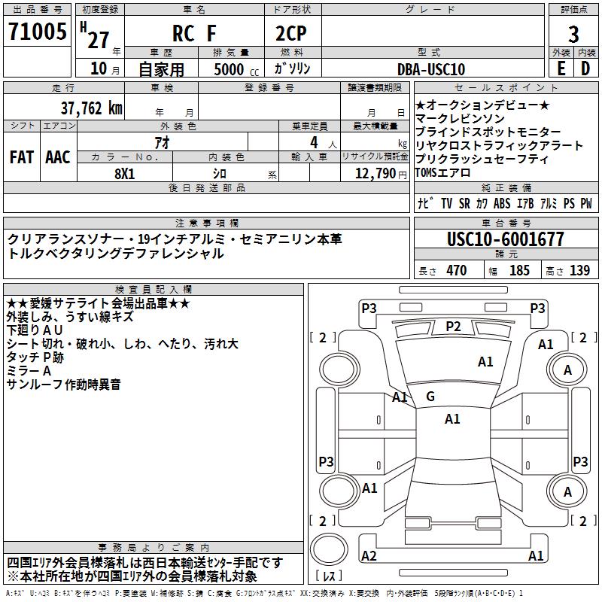Click the mileage value 37,762 km
The height and width of the screenshot is (602, 602).
pos(92,108)
